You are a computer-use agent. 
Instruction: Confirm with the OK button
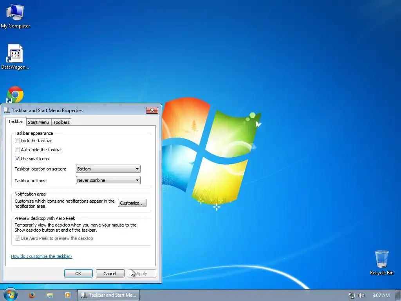coord(78,273)
